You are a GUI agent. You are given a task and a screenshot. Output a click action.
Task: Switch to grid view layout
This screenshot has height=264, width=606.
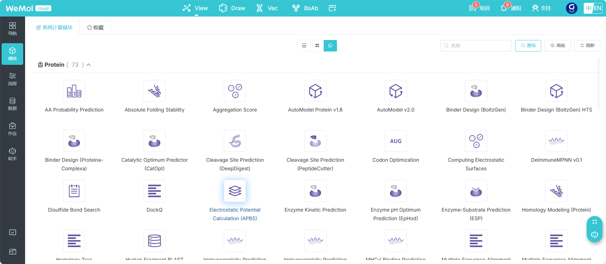click(317, 46)
